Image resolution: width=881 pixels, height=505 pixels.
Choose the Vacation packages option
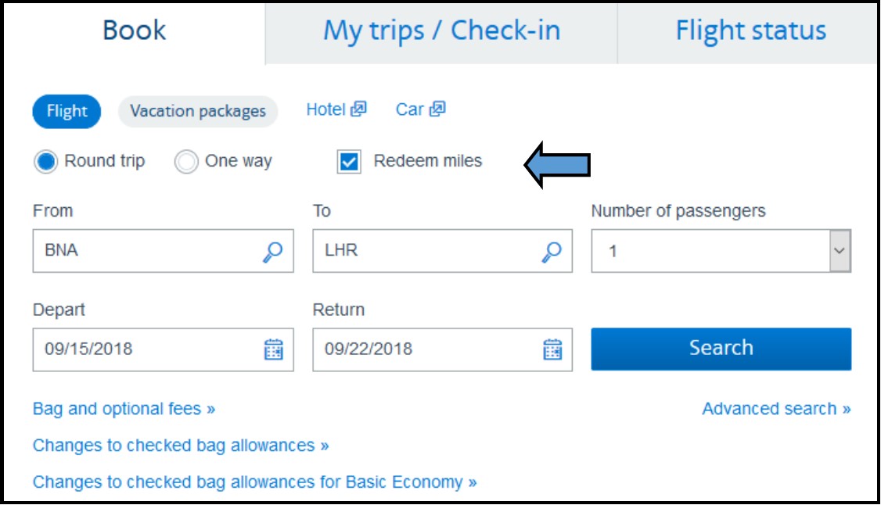click(x=198, y=112)
